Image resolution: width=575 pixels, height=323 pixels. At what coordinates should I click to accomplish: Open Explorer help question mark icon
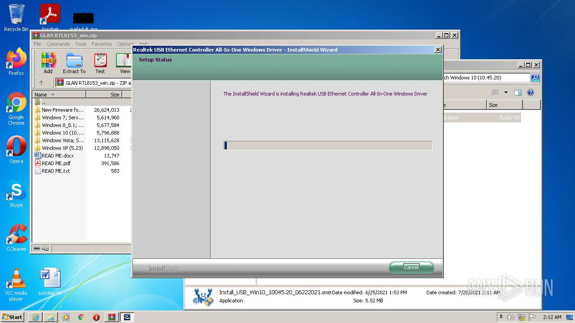pos(531,92)
